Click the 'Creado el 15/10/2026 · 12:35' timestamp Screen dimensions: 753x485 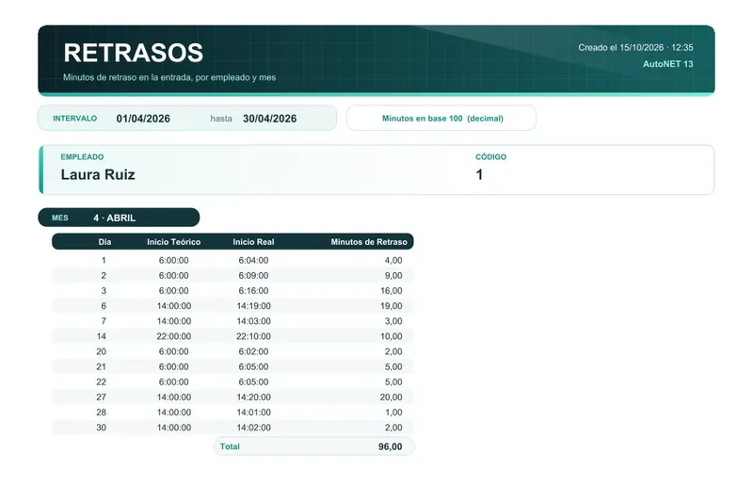[635, 48]
